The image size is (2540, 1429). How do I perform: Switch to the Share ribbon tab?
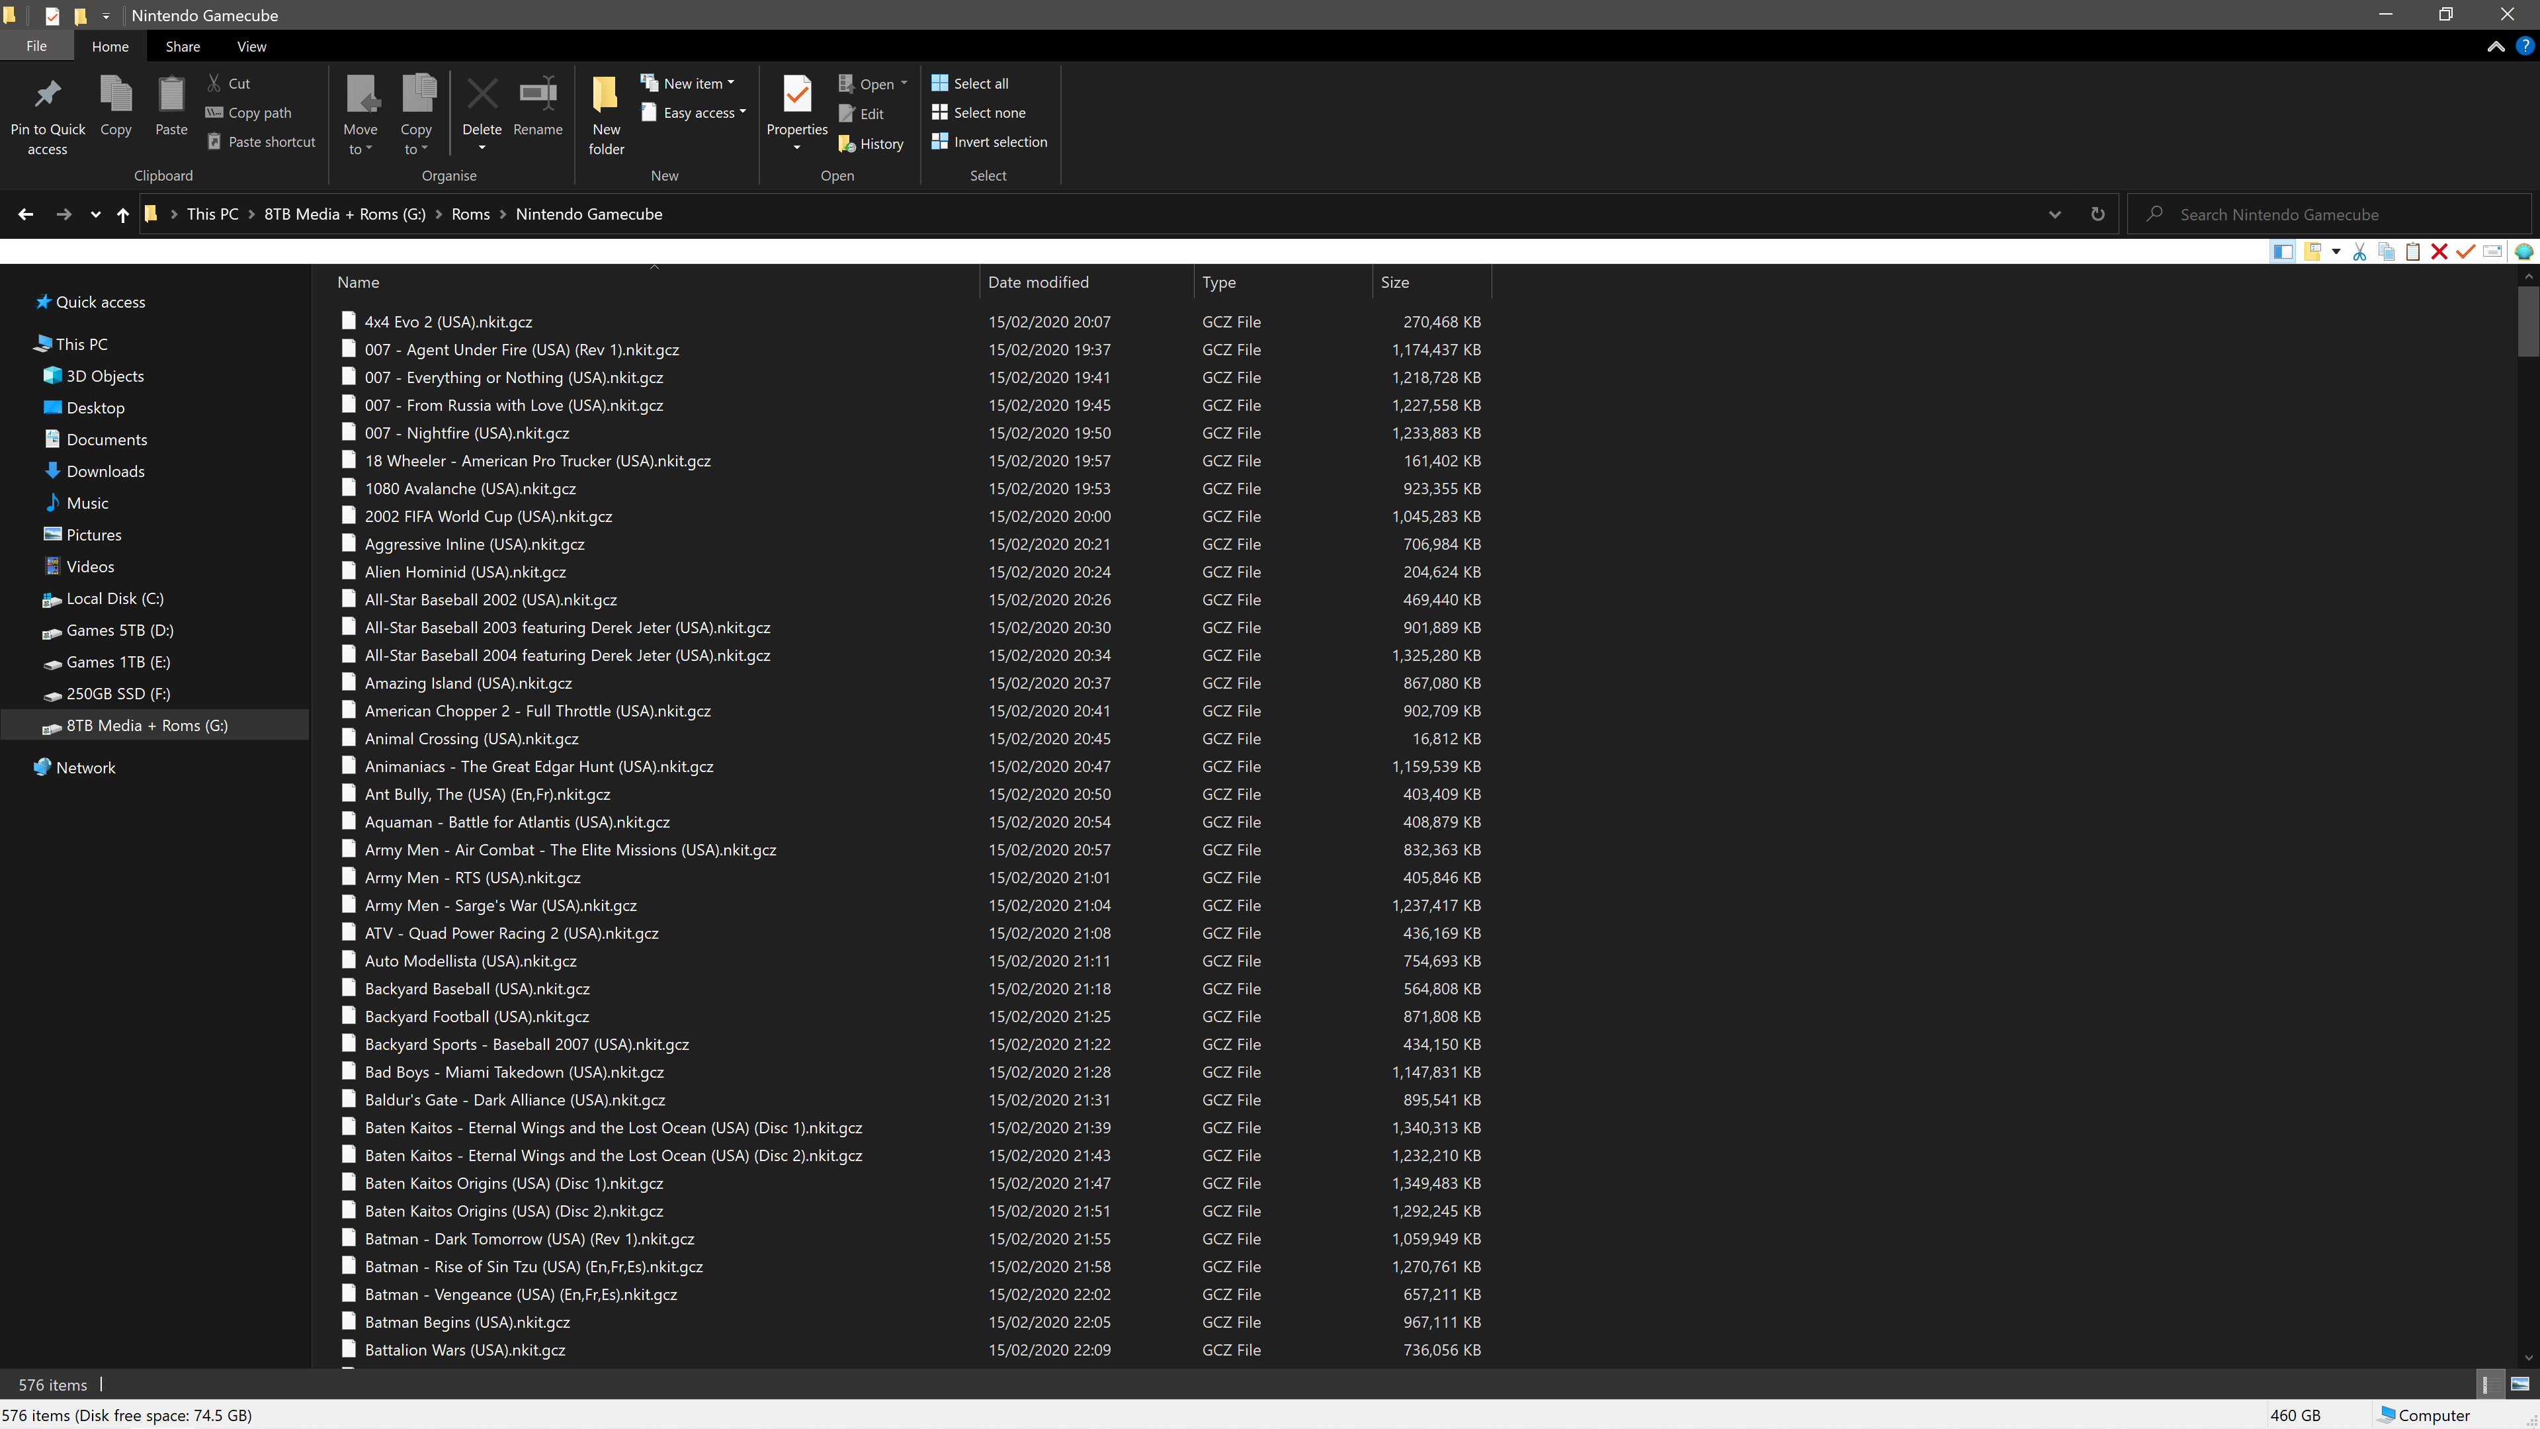click(x=183, y=46)
